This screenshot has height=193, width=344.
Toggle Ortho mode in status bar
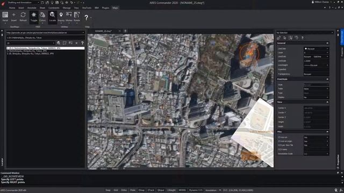tap(124, 190)
